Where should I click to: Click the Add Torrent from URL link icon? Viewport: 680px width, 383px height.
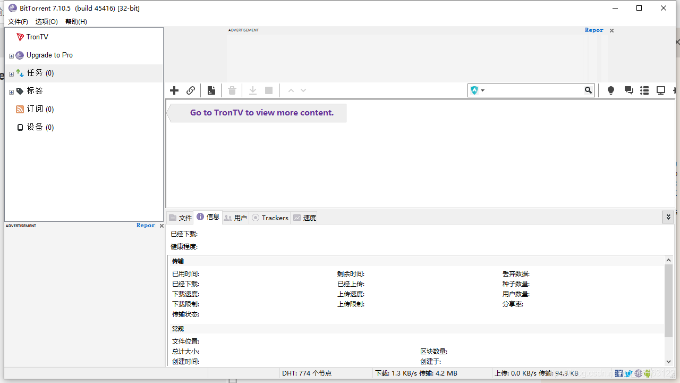click(x=191, y=90)
